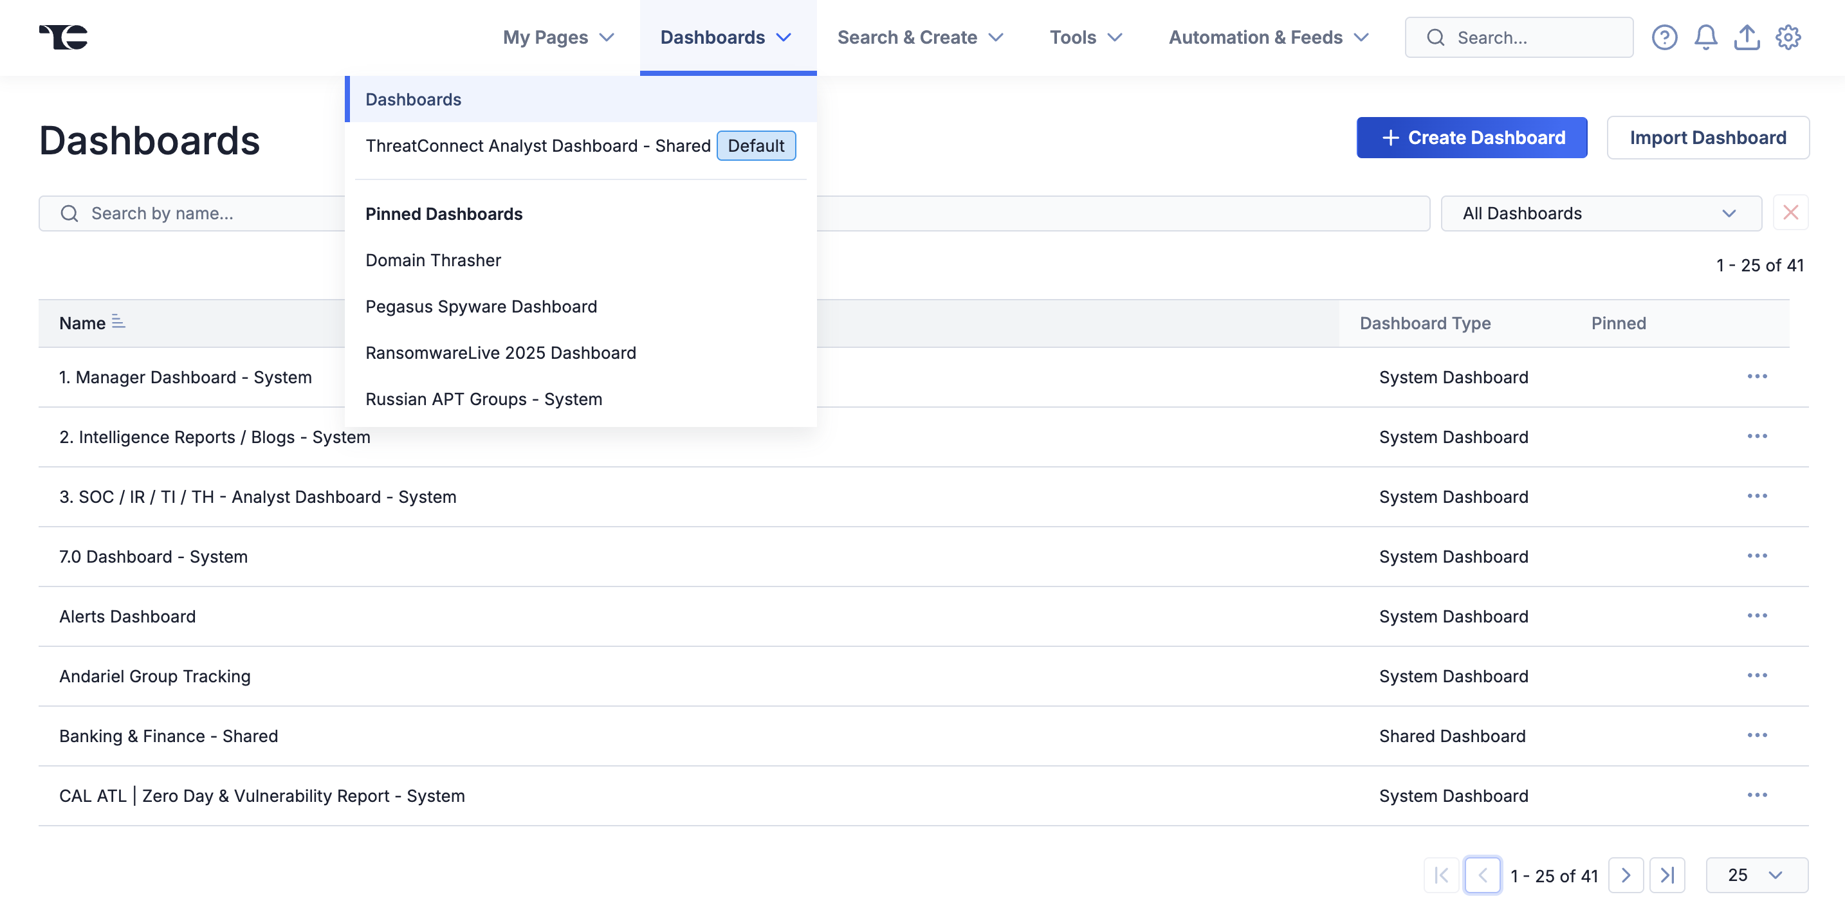Click the Import Dashboard button
This screenshot has height=908, width=1845.
(x=1708, y=138)
